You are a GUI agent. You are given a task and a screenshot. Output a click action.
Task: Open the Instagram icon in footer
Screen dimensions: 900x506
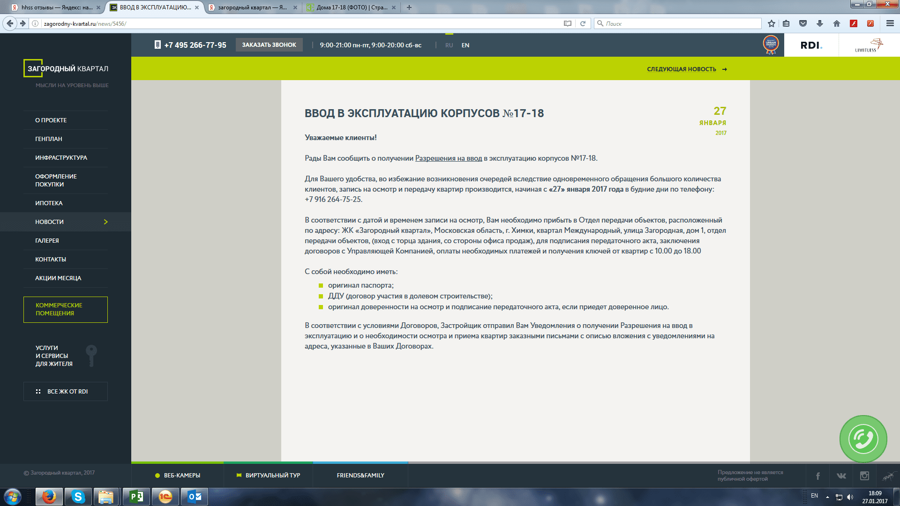click(x=864, y=476)
